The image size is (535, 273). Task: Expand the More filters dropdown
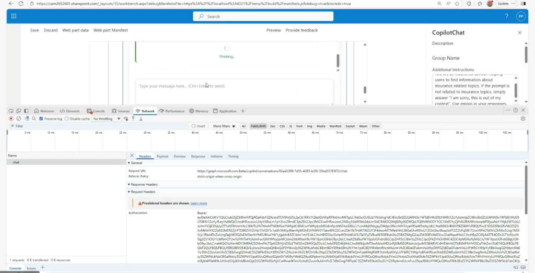click(224, 126)
